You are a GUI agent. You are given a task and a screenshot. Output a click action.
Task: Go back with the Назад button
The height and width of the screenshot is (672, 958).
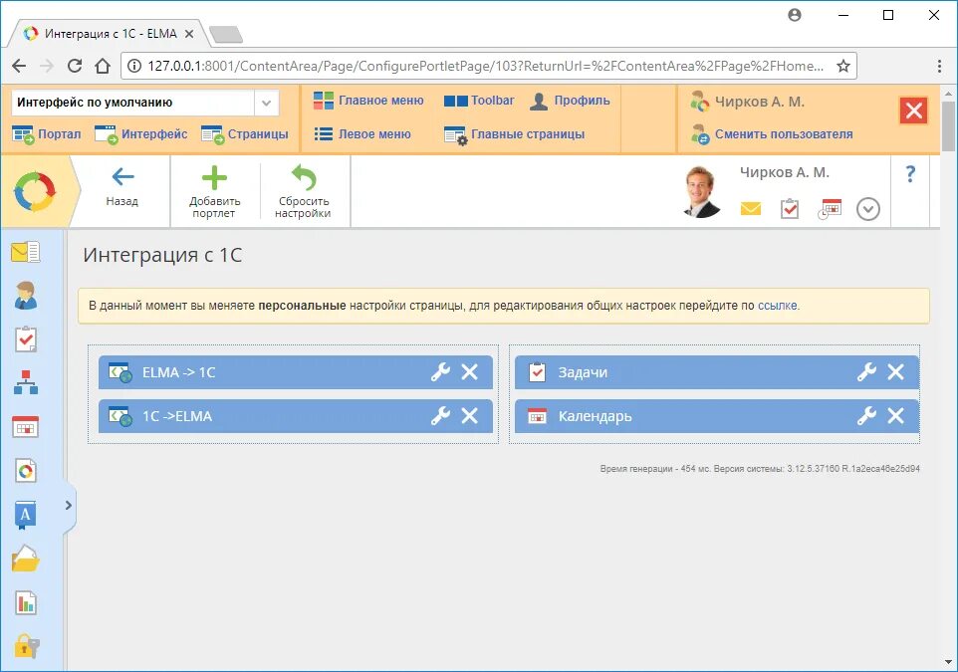coord(122,187)
